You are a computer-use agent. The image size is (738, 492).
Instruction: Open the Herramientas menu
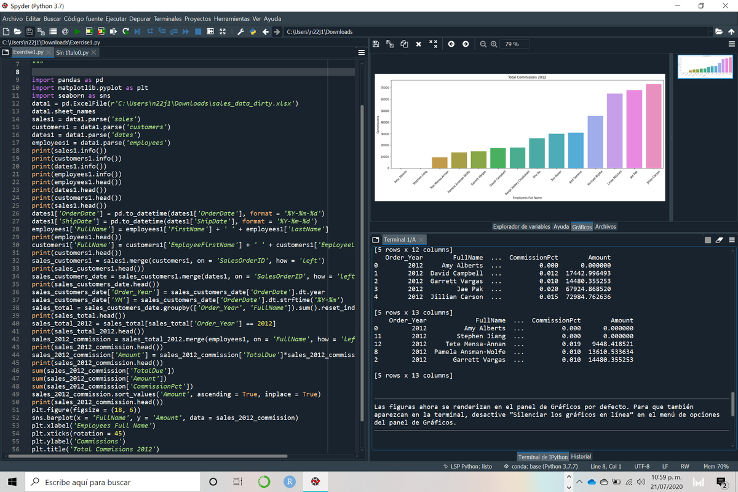coord(232,19)
